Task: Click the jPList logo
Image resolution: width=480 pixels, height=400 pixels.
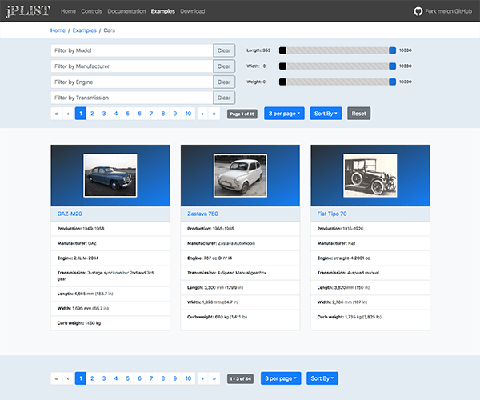Action: pyautogui.click(x=28, y=11)
